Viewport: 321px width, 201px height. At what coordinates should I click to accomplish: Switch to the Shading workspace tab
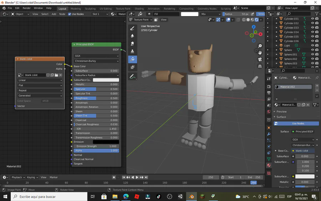139,9
